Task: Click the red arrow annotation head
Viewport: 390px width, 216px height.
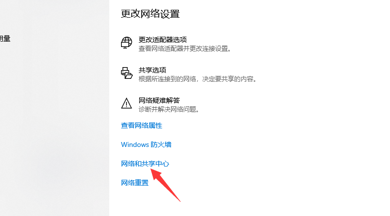Action: [155, 173]
